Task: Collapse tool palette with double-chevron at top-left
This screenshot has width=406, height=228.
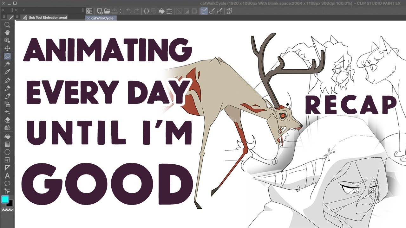Action: coord(3,10)
